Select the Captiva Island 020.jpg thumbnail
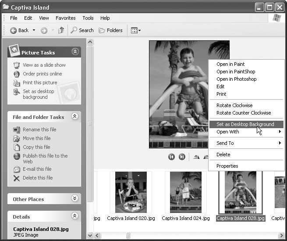Image resolution: width=287 pixels, height=241 pixels. [x=131, y=192]
